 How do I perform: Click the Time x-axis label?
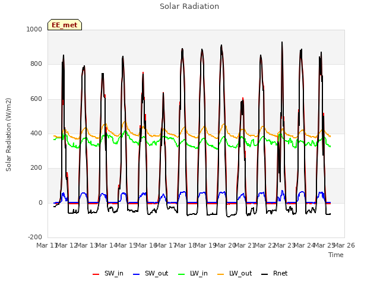tap(336, 255)
